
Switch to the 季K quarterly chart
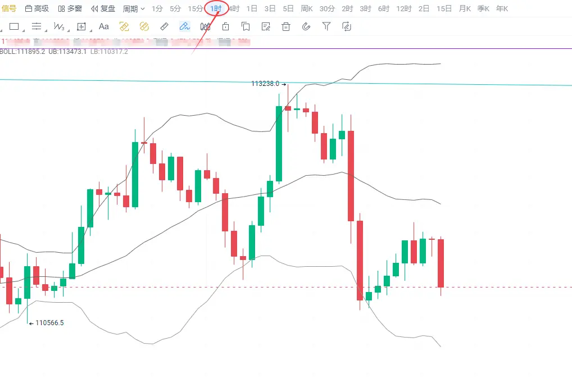tap(483, 9)
